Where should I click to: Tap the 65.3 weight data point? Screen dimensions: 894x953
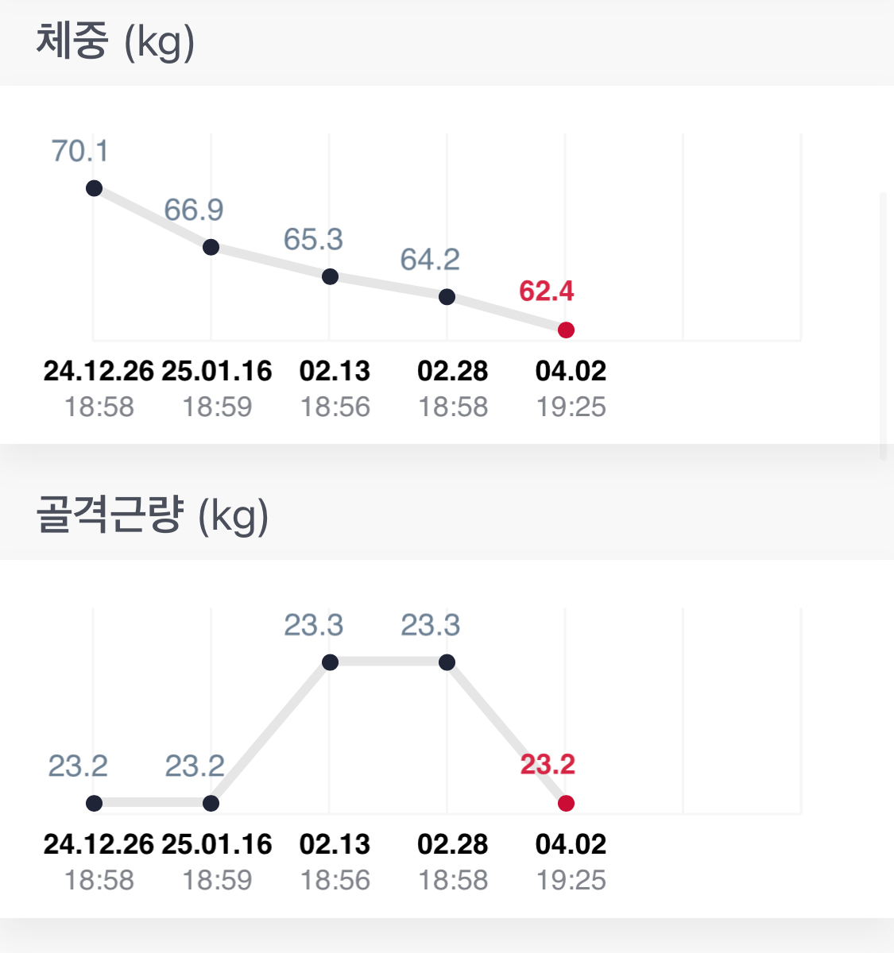pyautogui.click(x=330, y=276)
